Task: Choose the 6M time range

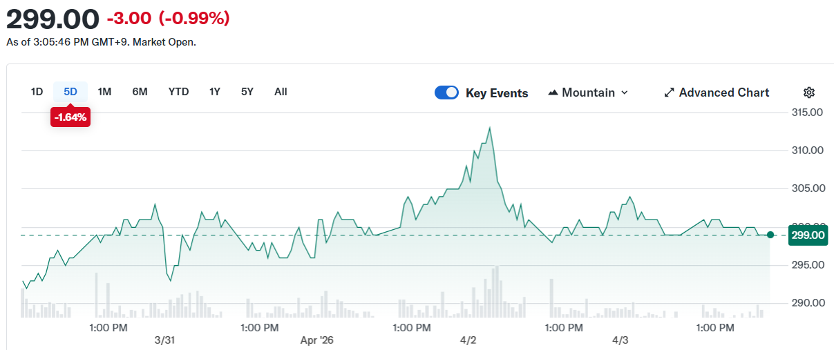Action: pyautogui.click(x=140, y=92)
